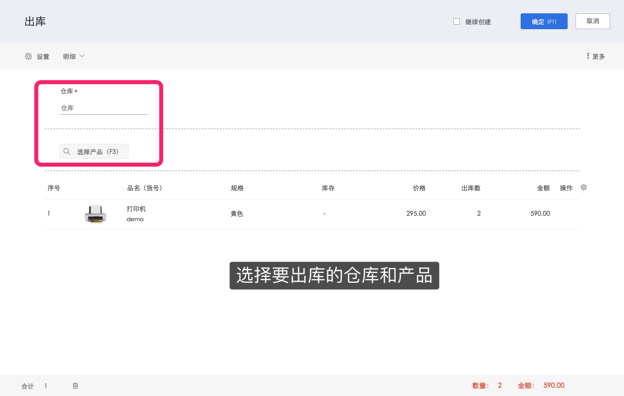Click the table column settings gear icon
This screenshot has width=624, height=396.
pos(583,187)
